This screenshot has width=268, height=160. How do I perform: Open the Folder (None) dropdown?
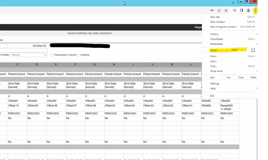pyautogui.click(x=29, y=55)
